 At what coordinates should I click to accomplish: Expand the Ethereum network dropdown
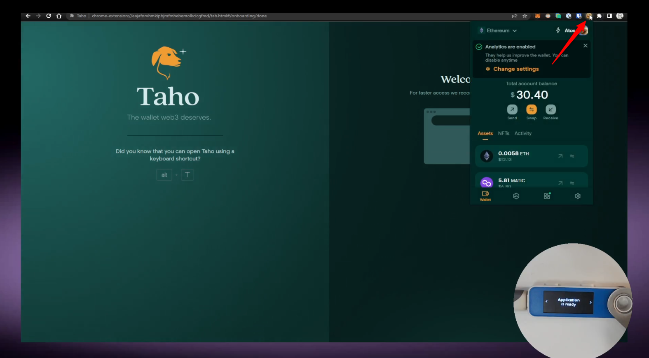point(498,30)
